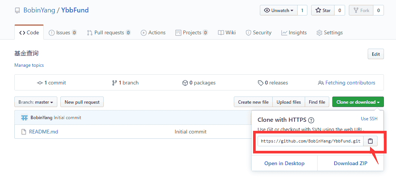Click the tag icon beside 0 releases
The width and height of the screenshot is (396, 187).
point(260,83)
